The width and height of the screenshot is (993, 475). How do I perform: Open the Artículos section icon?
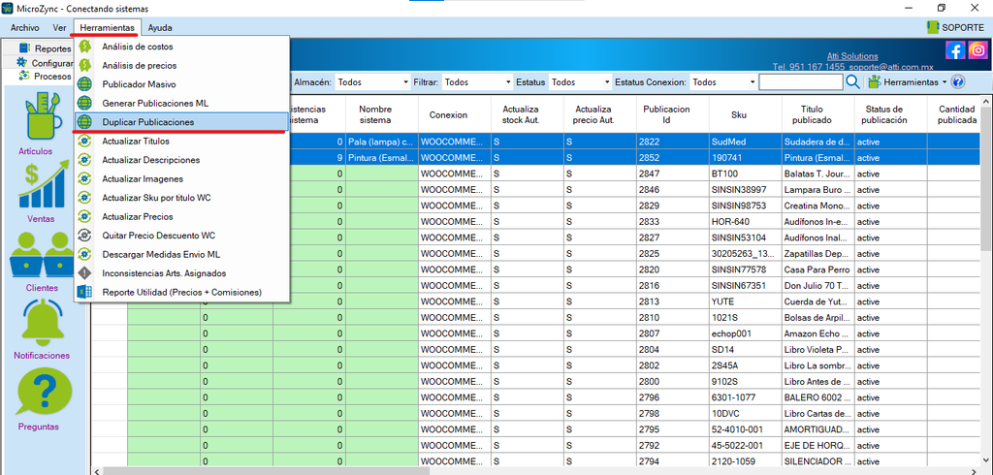[44, 118]
